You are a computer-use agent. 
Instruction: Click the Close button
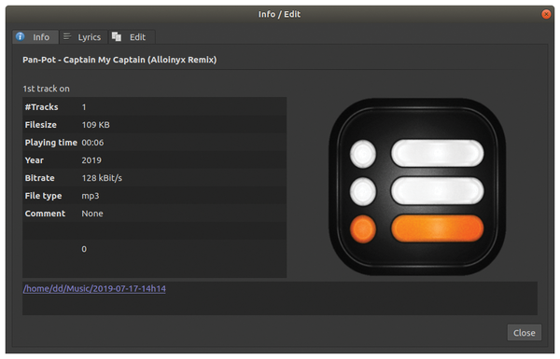(x=525, y=333)
